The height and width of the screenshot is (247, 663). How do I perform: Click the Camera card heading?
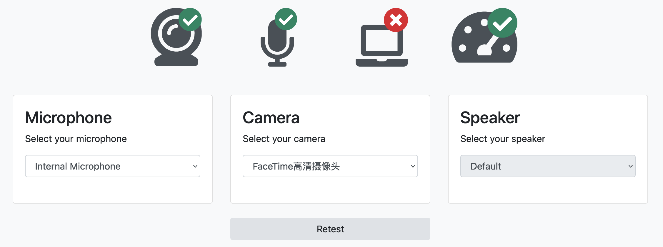(271, 118)
